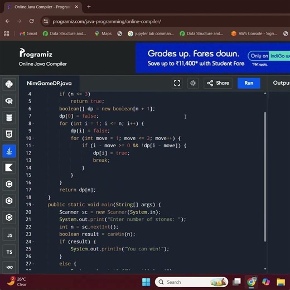Click the editor scrollbar up arrow
The image size is (290, 290).
(x=265, y=93)
